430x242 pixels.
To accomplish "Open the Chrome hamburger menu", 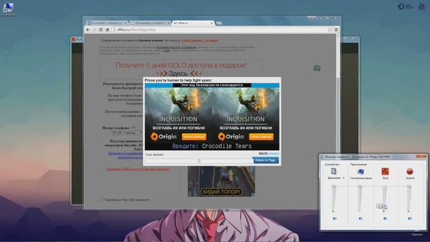I will 336,30.
